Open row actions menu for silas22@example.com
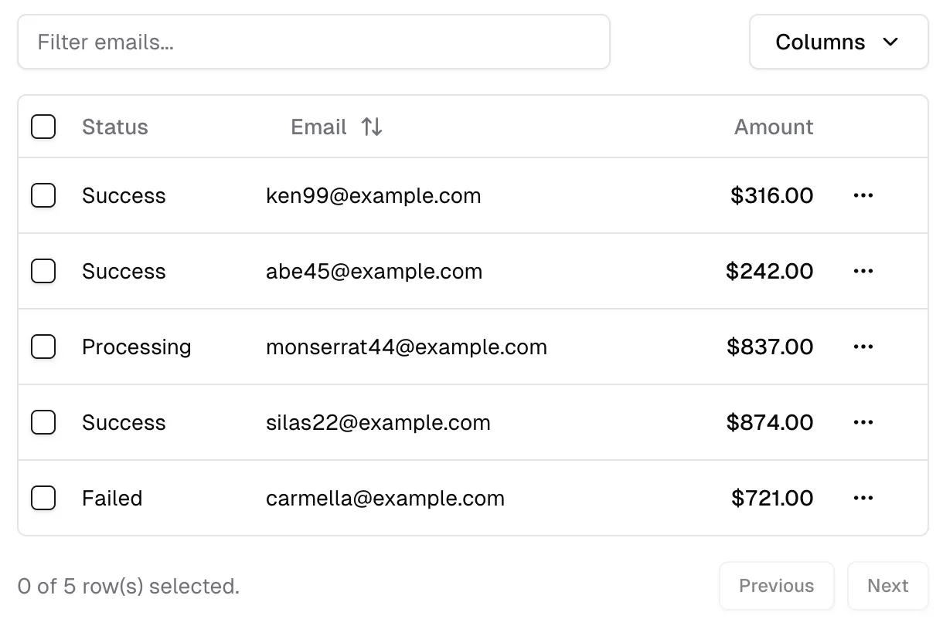This screenshot has height=619, width=943. 863,423
